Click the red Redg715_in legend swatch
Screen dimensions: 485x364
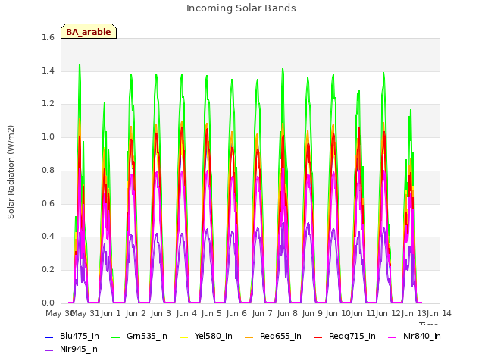318,337
